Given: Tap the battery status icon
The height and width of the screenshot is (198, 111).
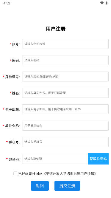Looking at the screenshot, I should (107, 3).
